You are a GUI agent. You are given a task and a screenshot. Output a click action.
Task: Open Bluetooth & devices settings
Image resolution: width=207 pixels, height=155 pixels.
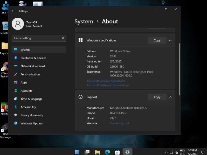tap(39, 58)
